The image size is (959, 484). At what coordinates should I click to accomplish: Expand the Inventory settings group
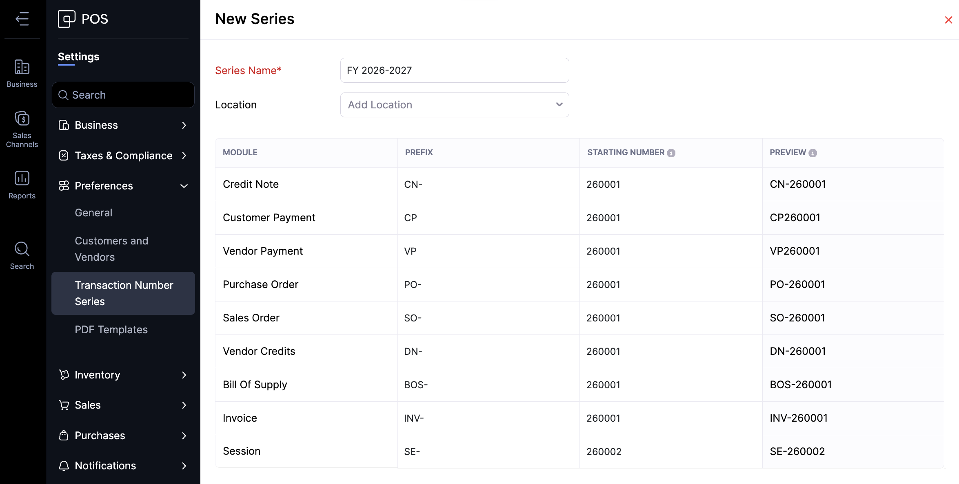click(x=123, y=375)
